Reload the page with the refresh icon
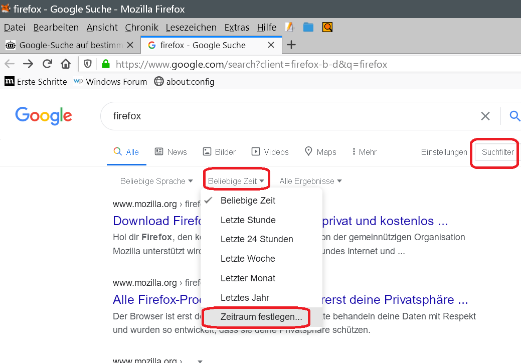The width and height of the screenshot is (521, 363). click(x=47, y=64)
